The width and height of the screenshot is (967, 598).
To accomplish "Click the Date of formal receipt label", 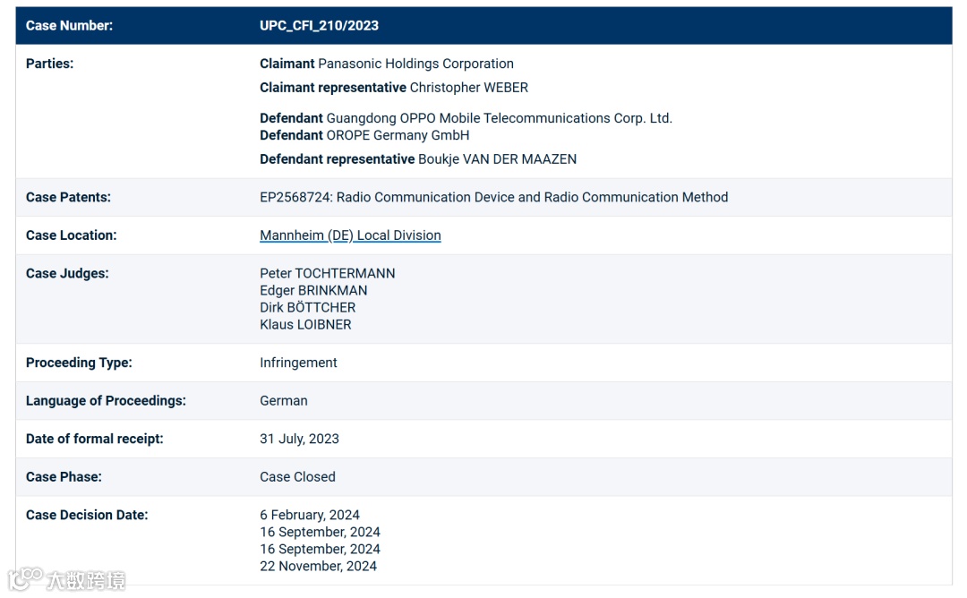I will pyautogui.click(x=94, y=439).
